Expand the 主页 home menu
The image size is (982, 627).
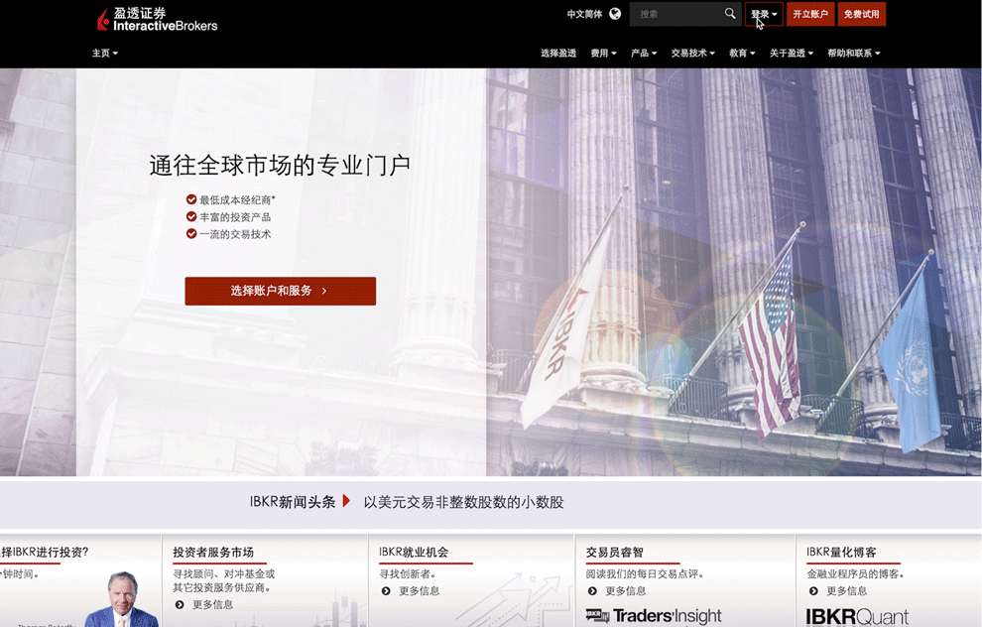pos(104,54)
